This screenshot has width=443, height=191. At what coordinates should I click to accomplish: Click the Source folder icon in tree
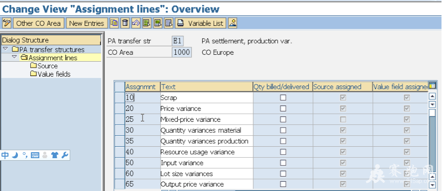click(x=34, y=66)
